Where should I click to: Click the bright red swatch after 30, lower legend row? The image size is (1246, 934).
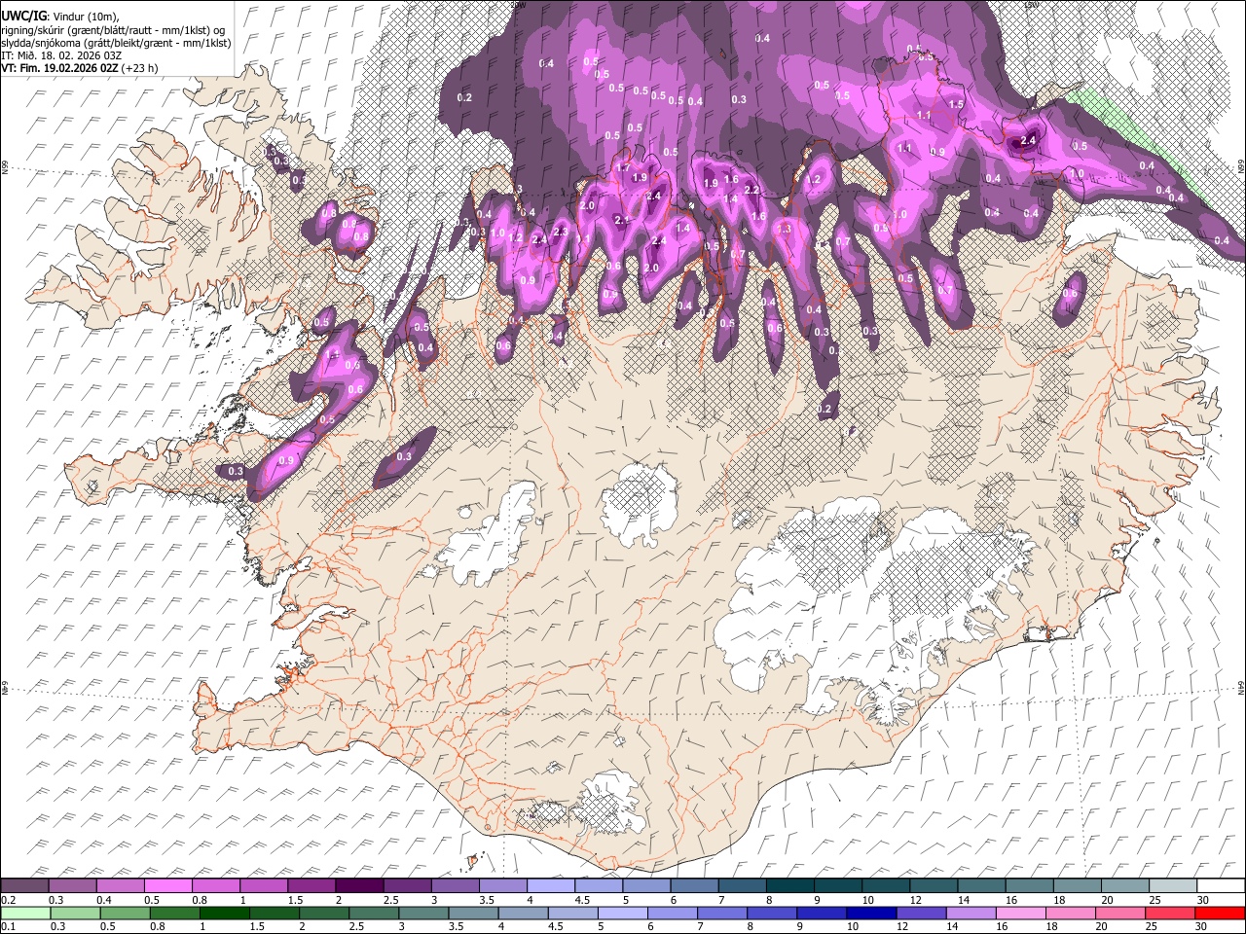pos(1221,914)
